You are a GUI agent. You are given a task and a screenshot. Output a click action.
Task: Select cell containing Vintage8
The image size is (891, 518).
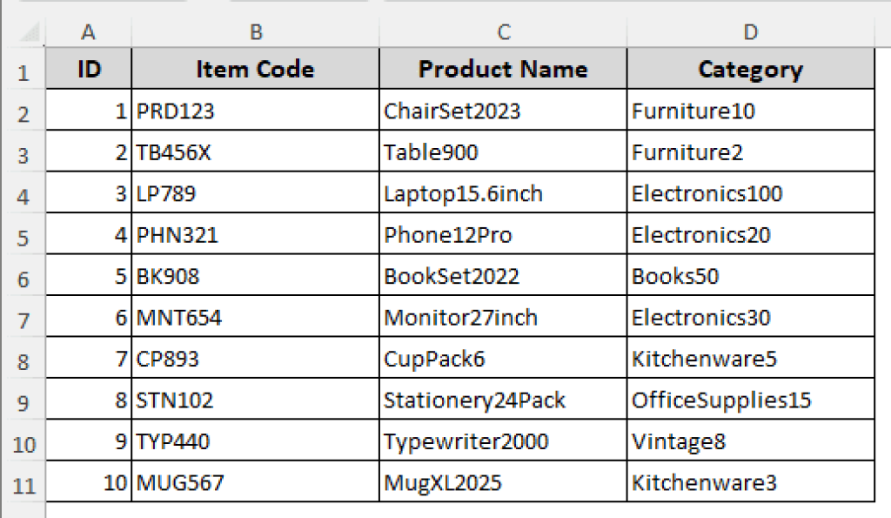[x=750, y=441]
